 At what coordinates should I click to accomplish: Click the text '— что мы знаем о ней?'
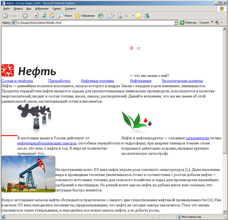[149, 76]
